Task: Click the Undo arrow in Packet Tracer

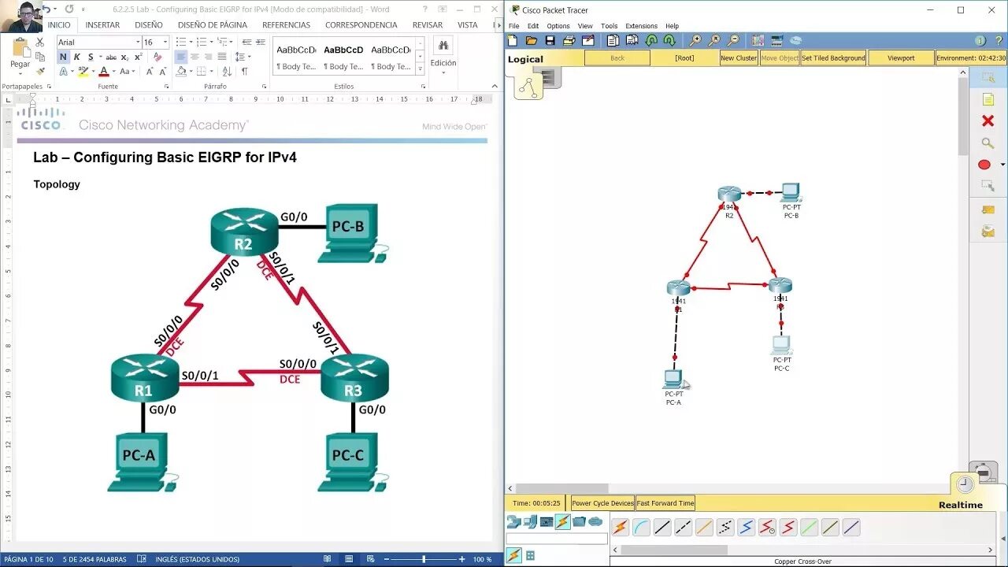Action: coord(651,41)
